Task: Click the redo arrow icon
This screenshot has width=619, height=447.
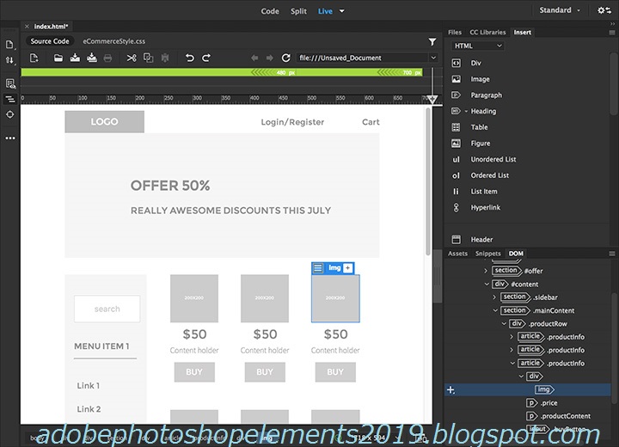Action: coord(206,58)
